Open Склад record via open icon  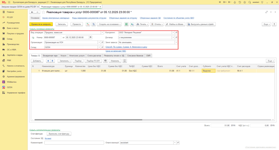pos(102,47)
